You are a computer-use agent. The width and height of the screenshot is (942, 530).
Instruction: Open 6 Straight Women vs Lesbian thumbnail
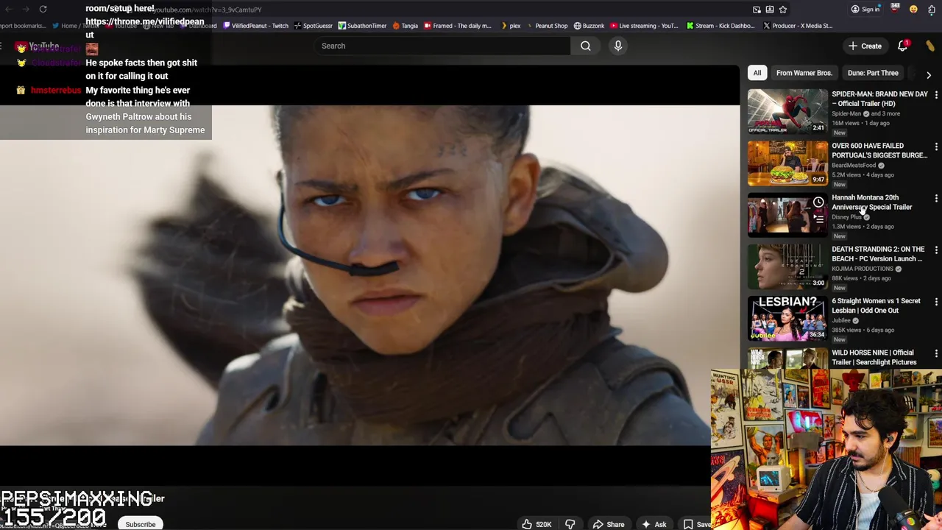pyautogui.click(x=787, y=318)
